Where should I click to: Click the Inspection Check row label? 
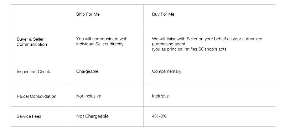pos(33,72)
